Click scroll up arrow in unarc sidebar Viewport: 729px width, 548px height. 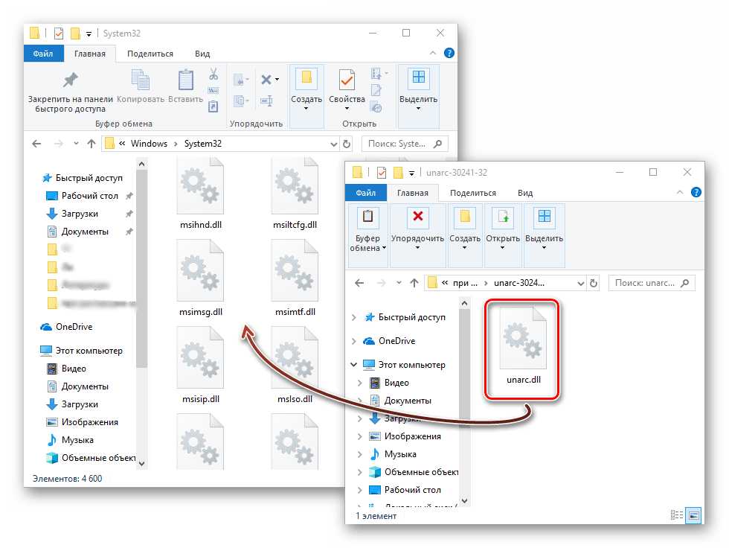pos(464,303)
